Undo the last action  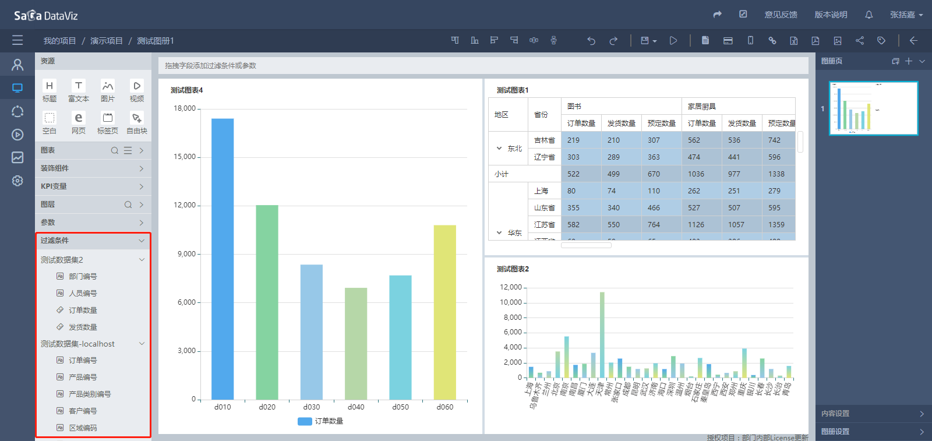(x=591, y=41)
